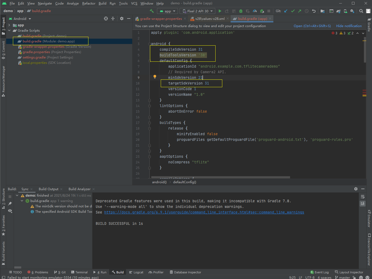Click Collapse All icon in Project panel

pos(113,19)
